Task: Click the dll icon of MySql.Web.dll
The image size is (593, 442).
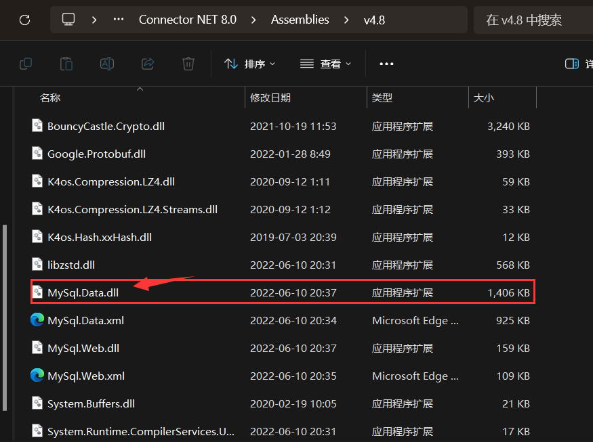Action: click(x=37, y=347)
